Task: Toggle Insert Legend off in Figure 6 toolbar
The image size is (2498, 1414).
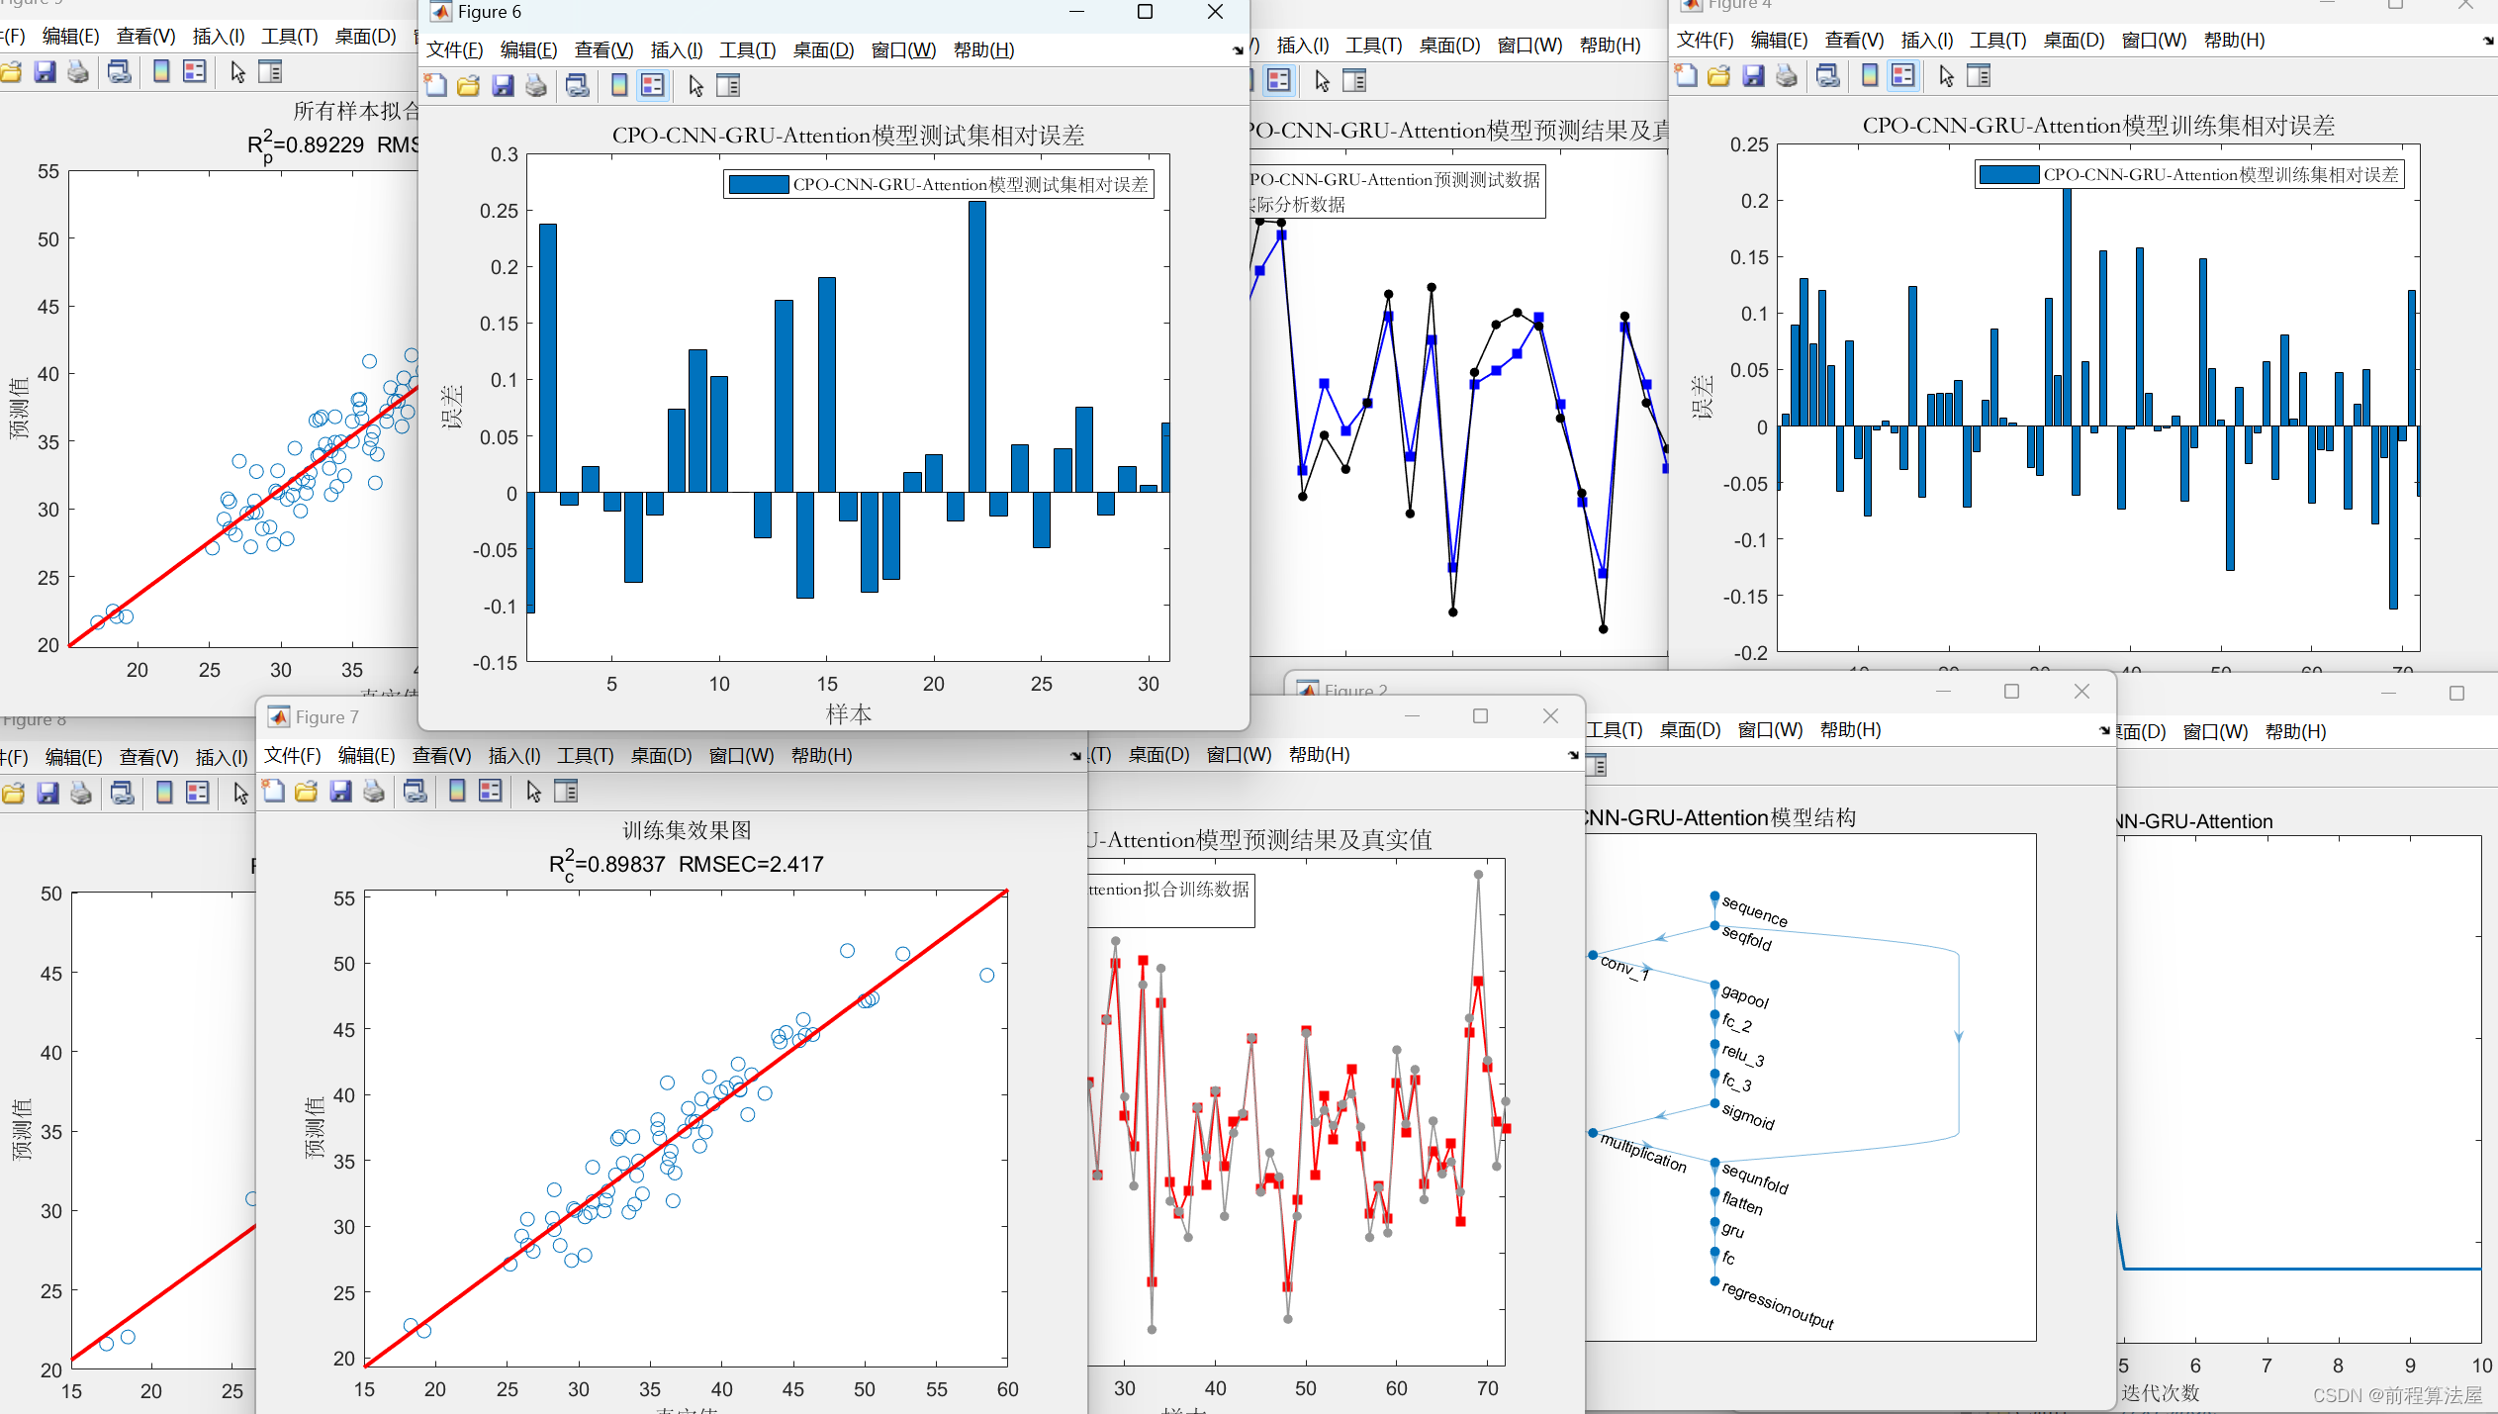Action: tap(652, 86)
